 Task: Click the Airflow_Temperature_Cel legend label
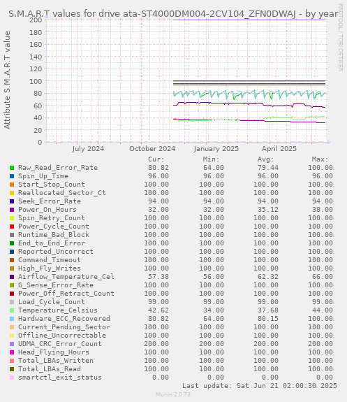coord(66,277)
